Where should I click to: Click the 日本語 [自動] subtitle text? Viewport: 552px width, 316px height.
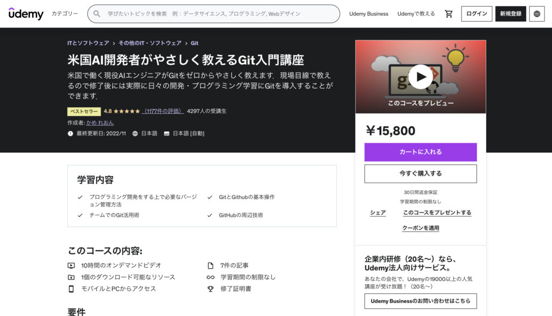click(188, 134)
